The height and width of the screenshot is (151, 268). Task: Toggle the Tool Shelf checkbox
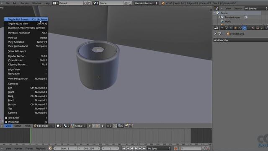(x=6, y=118)
